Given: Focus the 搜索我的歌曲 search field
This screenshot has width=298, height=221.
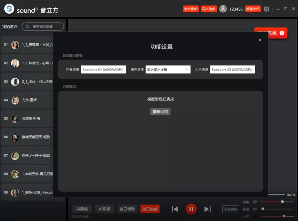Looking at the screenshot, I should point(43,26).
